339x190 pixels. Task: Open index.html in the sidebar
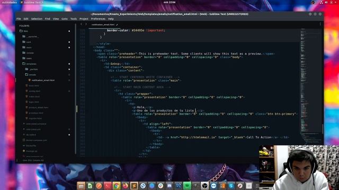point(34,97)
